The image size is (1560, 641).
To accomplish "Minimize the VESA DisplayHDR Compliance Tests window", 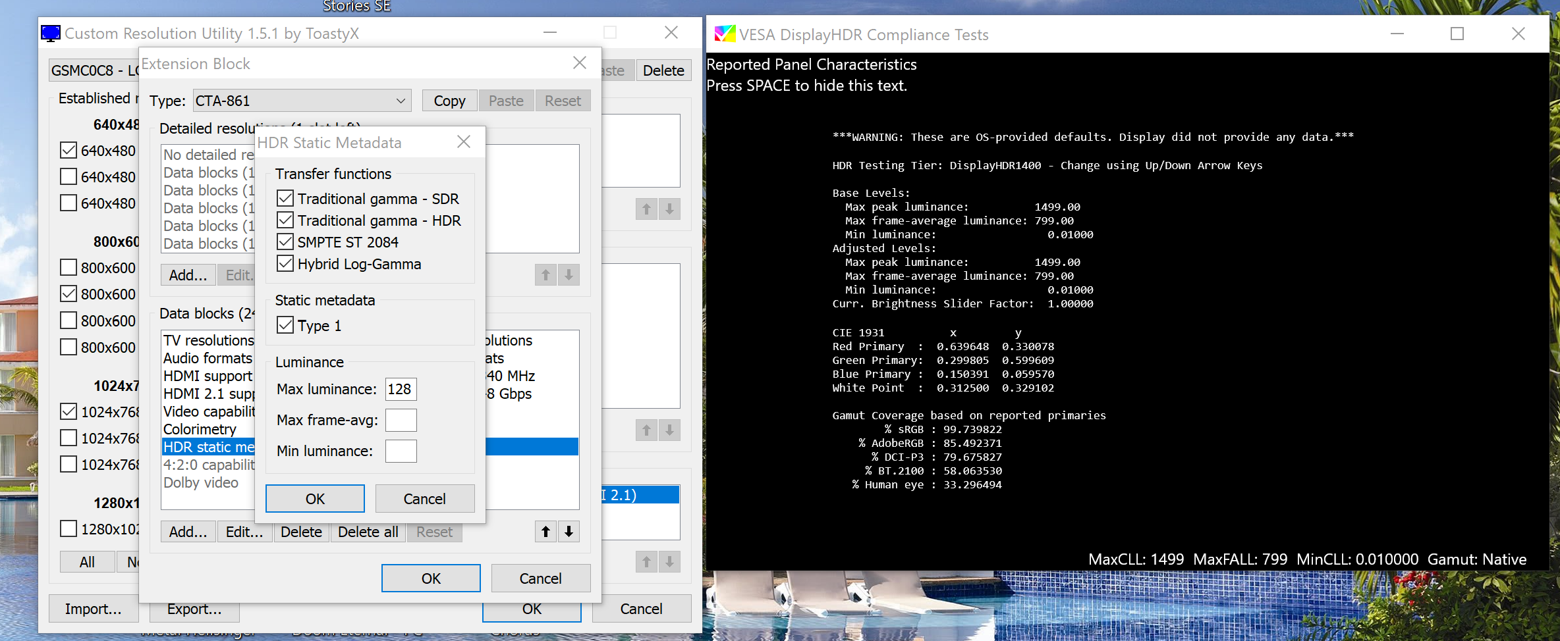I will 1397,34.
